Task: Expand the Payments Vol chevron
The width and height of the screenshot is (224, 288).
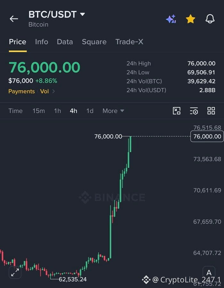Action: tap(53, 91)
